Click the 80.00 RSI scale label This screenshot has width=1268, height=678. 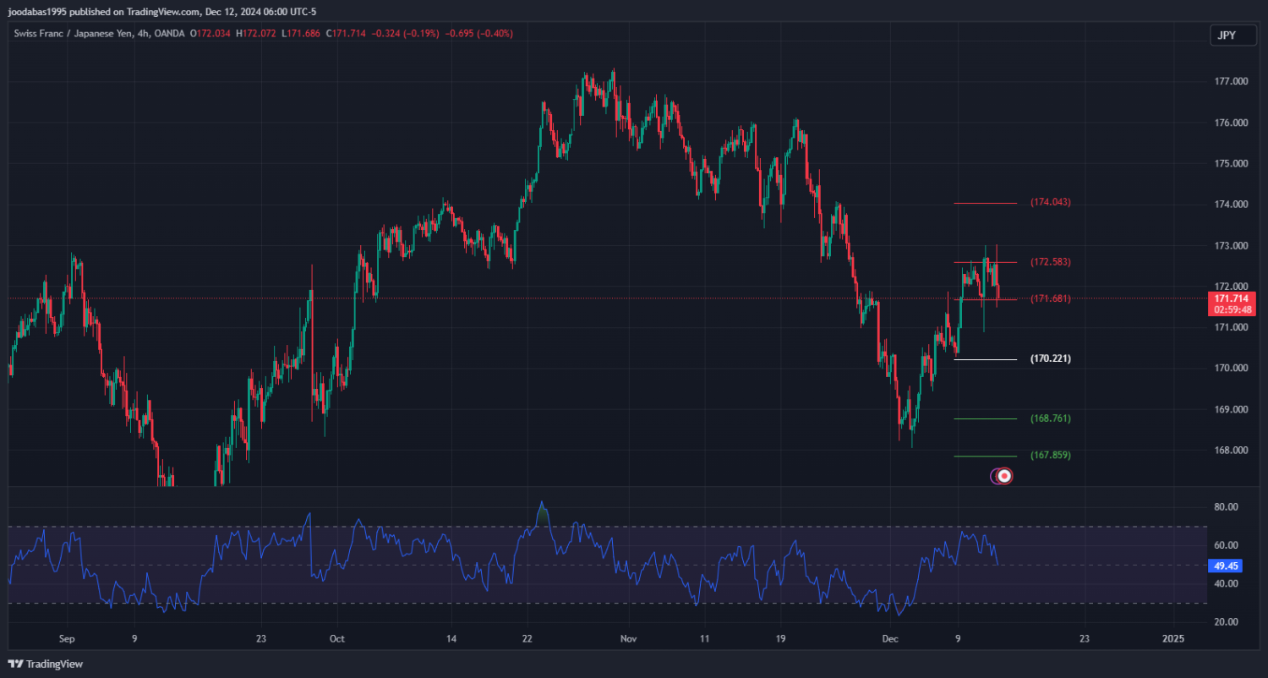click(1226, 507)
